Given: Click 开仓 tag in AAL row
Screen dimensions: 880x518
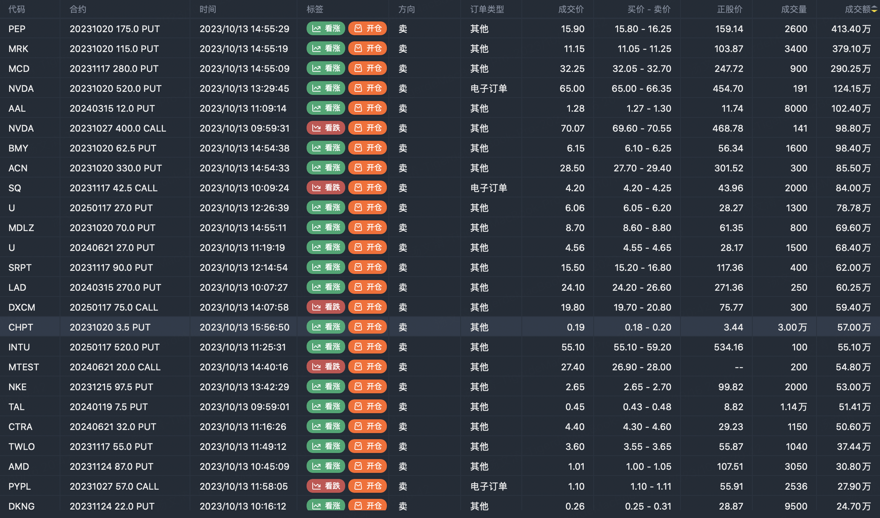Looking at the screenshot, I should pos(368,108).
